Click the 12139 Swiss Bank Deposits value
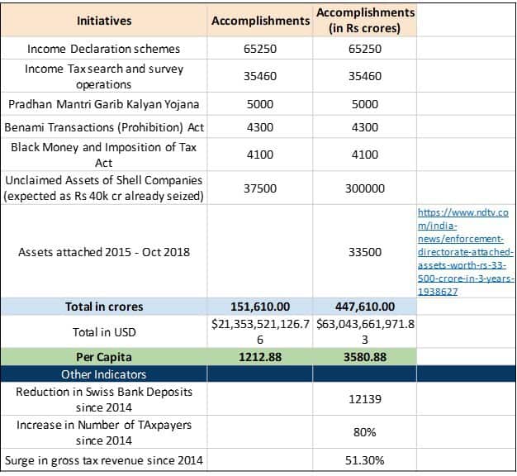This screenshot has width=517, height=476. (x=365, y=399)
